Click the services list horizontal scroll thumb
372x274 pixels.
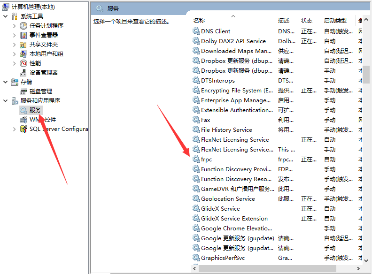tap(267, 268)
